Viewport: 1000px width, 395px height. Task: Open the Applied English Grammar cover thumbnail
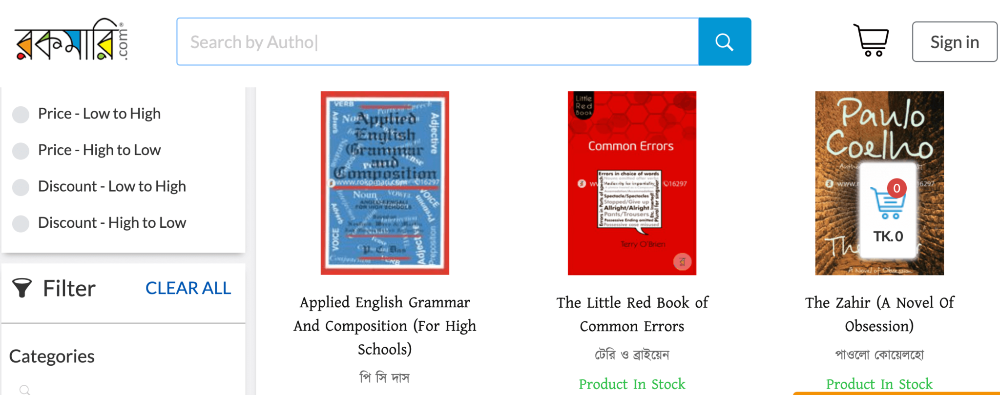coord(385,182)
